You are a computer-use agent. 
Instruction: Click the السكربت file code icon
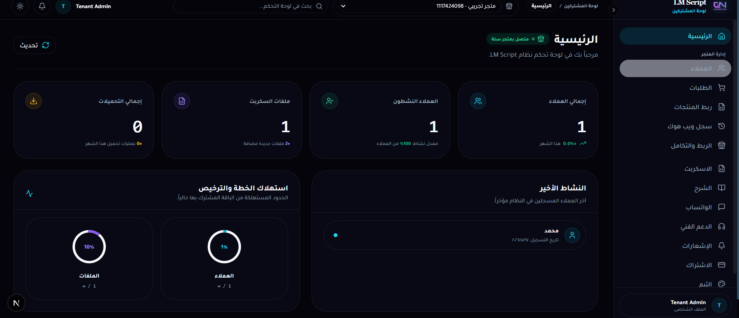pos(722,168)
